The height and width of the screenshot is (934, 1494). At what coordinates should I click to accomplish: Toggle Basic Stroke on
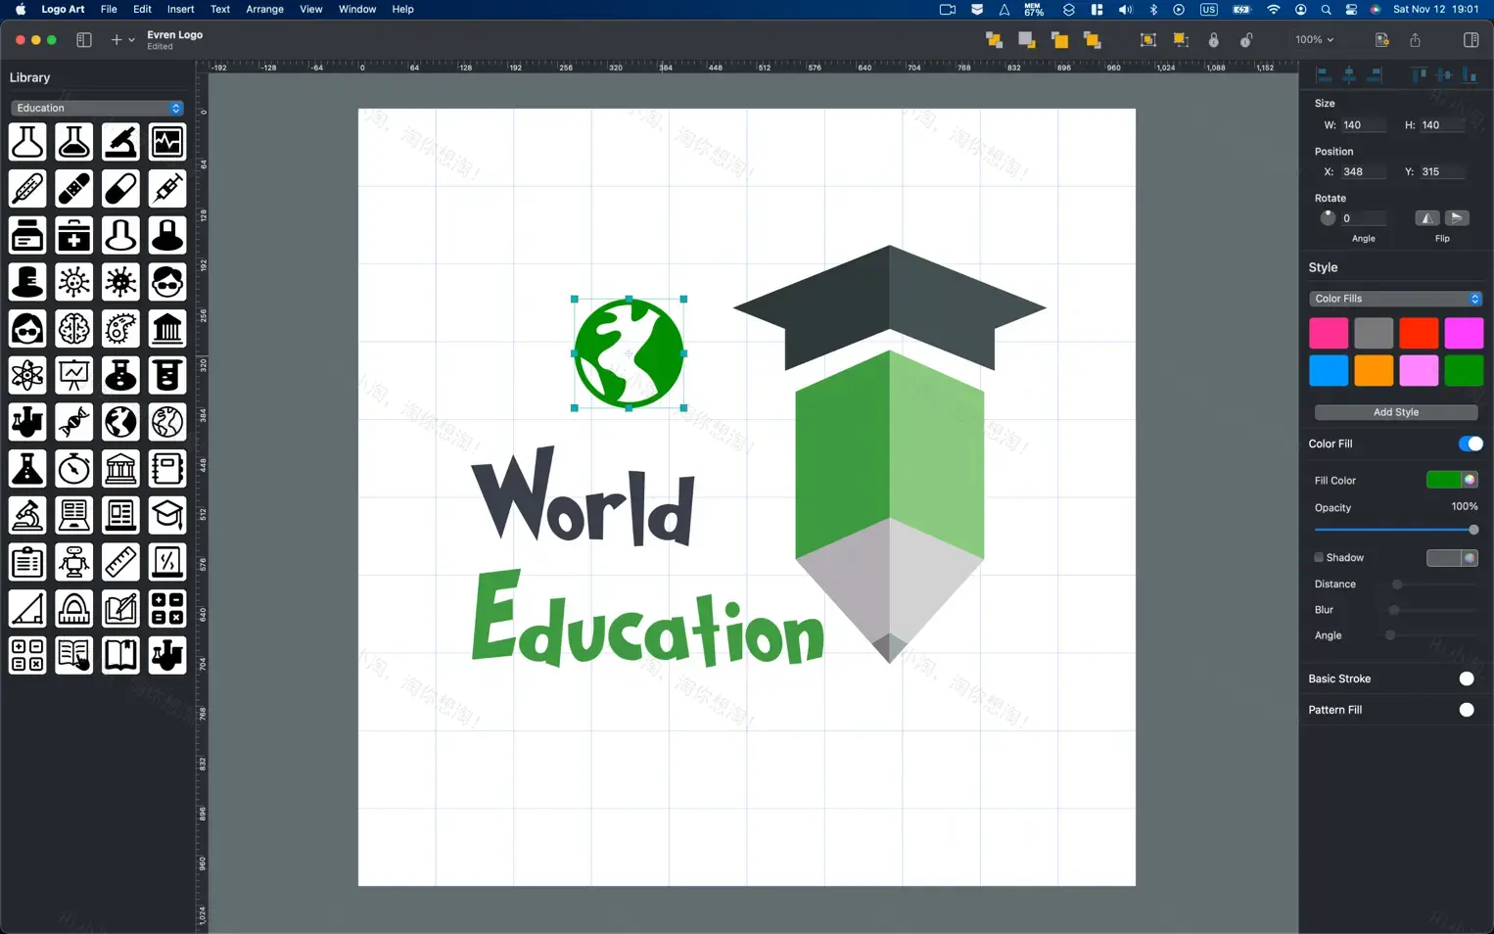[1467, 678]
